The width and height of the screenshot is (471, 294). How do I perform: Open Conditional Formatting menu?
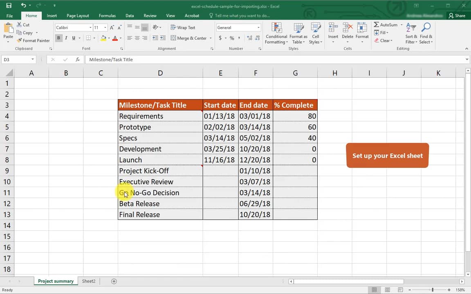[x=276, y=33]
